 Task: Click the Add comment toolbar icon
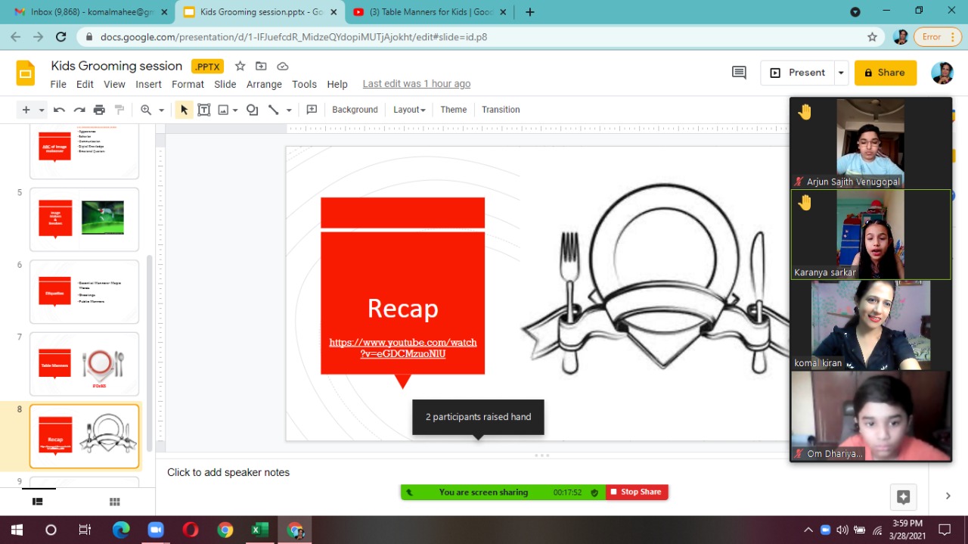[x=312, y=110]
